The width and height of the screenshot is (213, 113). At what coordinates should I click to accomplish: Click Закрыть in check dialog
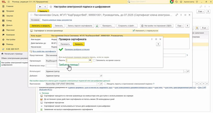click(79, 44)
